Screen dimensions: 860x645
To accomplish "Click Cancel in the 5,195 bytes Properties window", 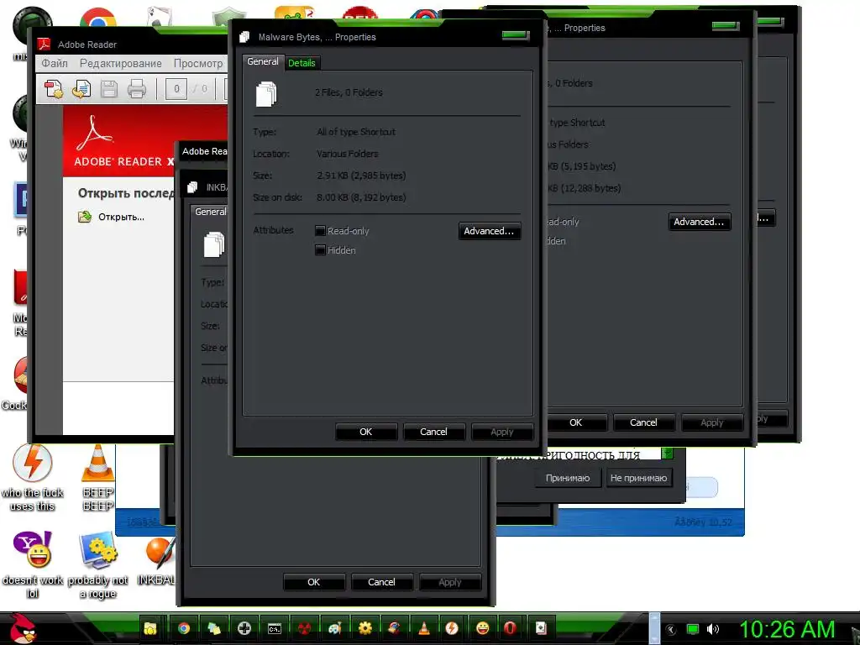I will coord(644,422).
